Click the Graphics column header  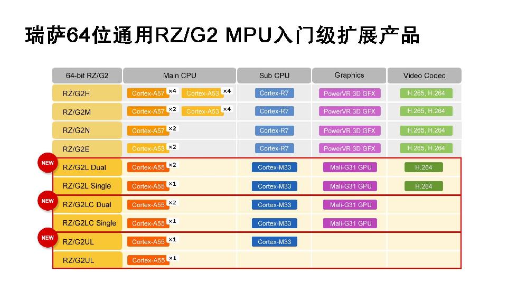click(349, 76)
